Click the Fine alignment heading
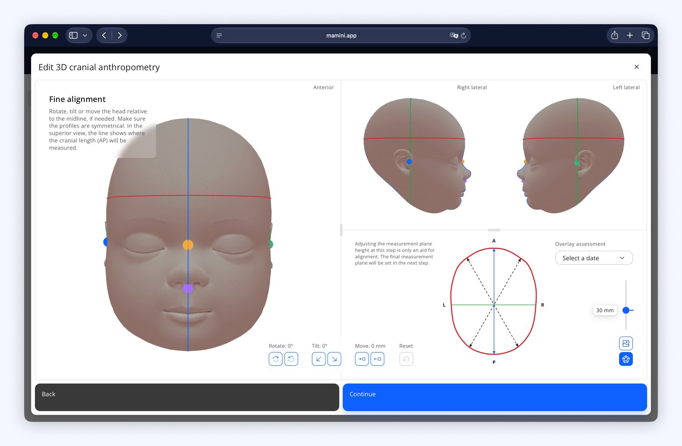Viewport: 682px width, 446px height. 77,99
